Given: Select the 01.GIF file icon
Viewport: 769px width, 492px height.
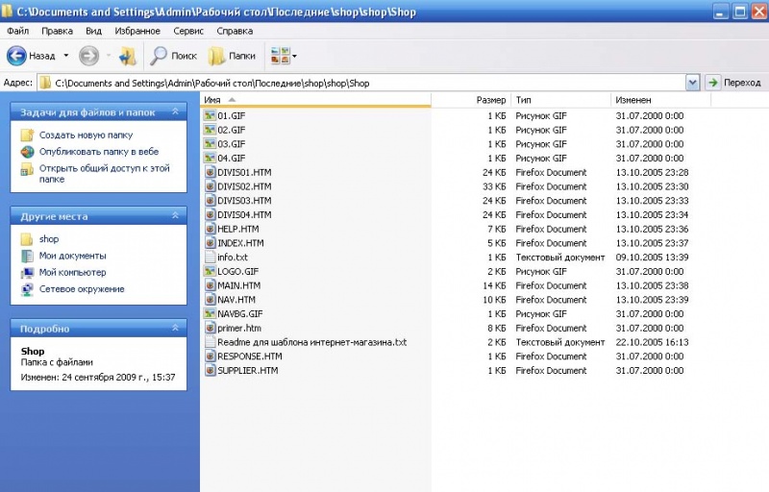Looking at the screenshot, I should coord(210,115).
